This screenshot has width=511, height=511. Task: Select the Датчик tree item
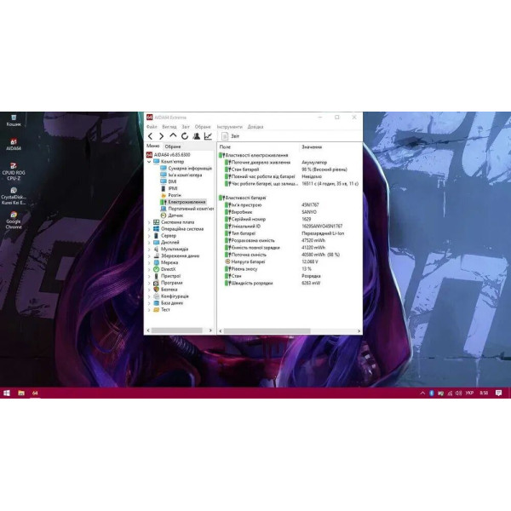[172, 215]
